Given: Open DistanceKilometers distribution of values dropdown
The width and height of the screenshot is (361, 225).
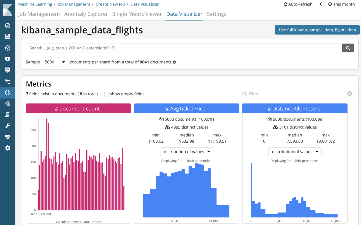Looking at the screenshot, I should (295, 152).
